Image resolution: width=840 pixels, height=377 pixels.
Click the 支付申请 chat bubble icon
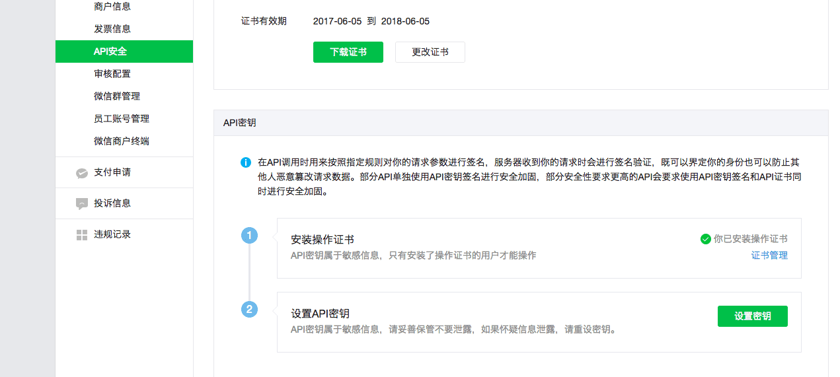pyautogui.click(x=82, y=173)
